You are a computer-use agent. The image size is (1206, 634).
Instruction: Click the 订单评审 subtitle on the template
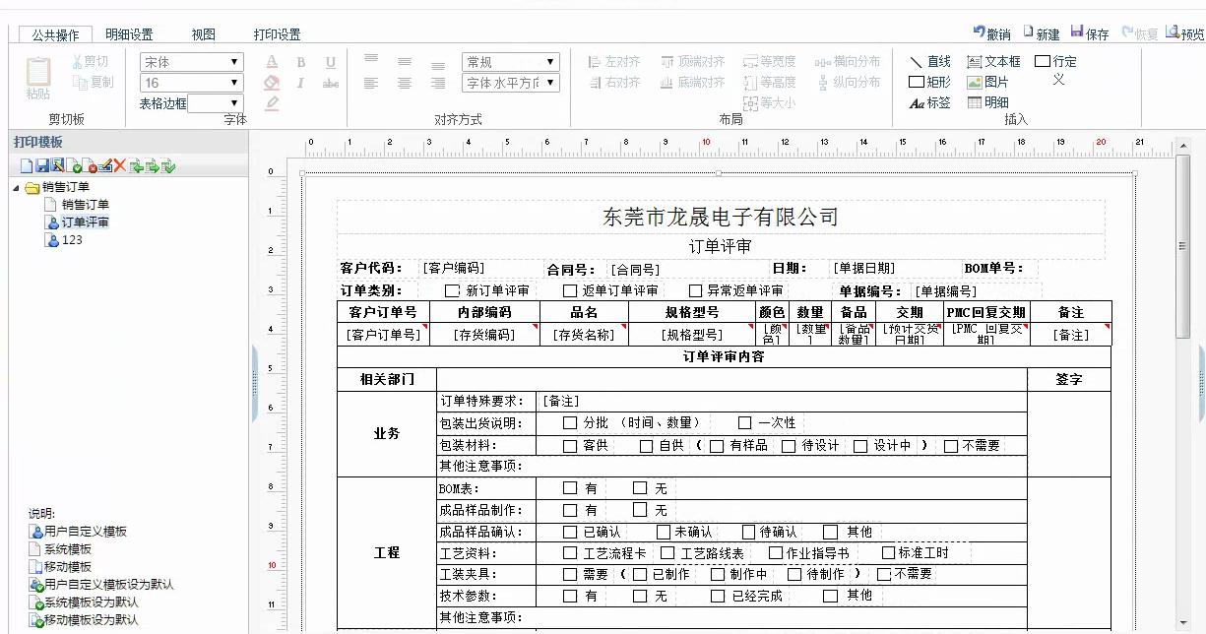720,246
